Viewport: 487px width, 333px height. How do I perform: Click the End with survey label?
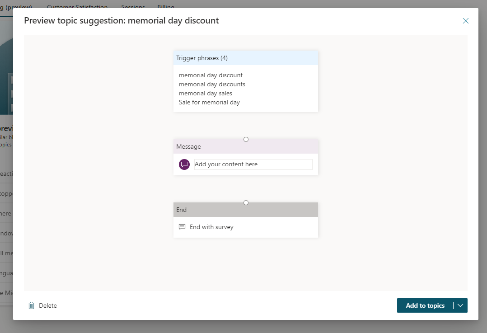click(x=211, y=227)
